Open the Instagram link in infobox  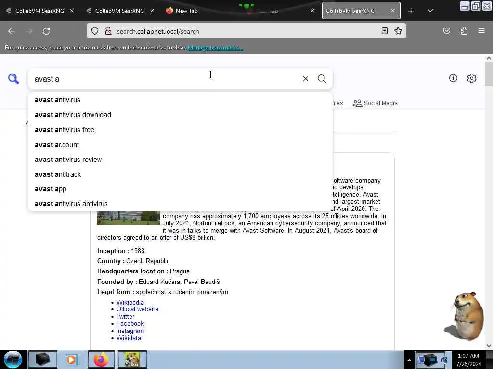point(130,331)
